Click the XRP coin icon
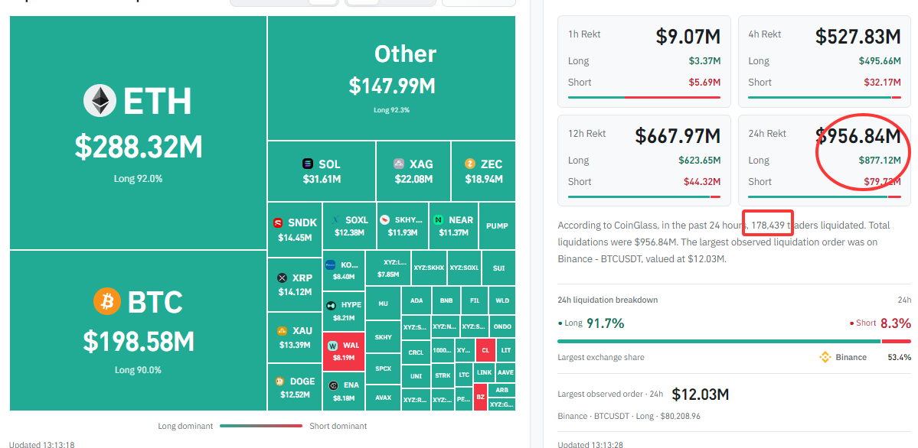Screen dimensions: 918x448 [283, 278]
